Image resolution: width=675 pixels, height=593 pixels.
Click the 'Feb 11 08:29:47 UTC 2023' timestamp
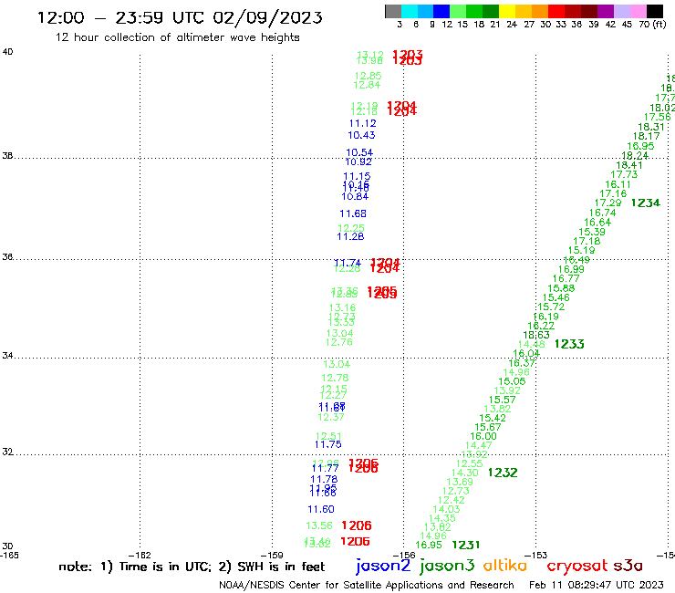pyautogui.click(x=597, y=585)
